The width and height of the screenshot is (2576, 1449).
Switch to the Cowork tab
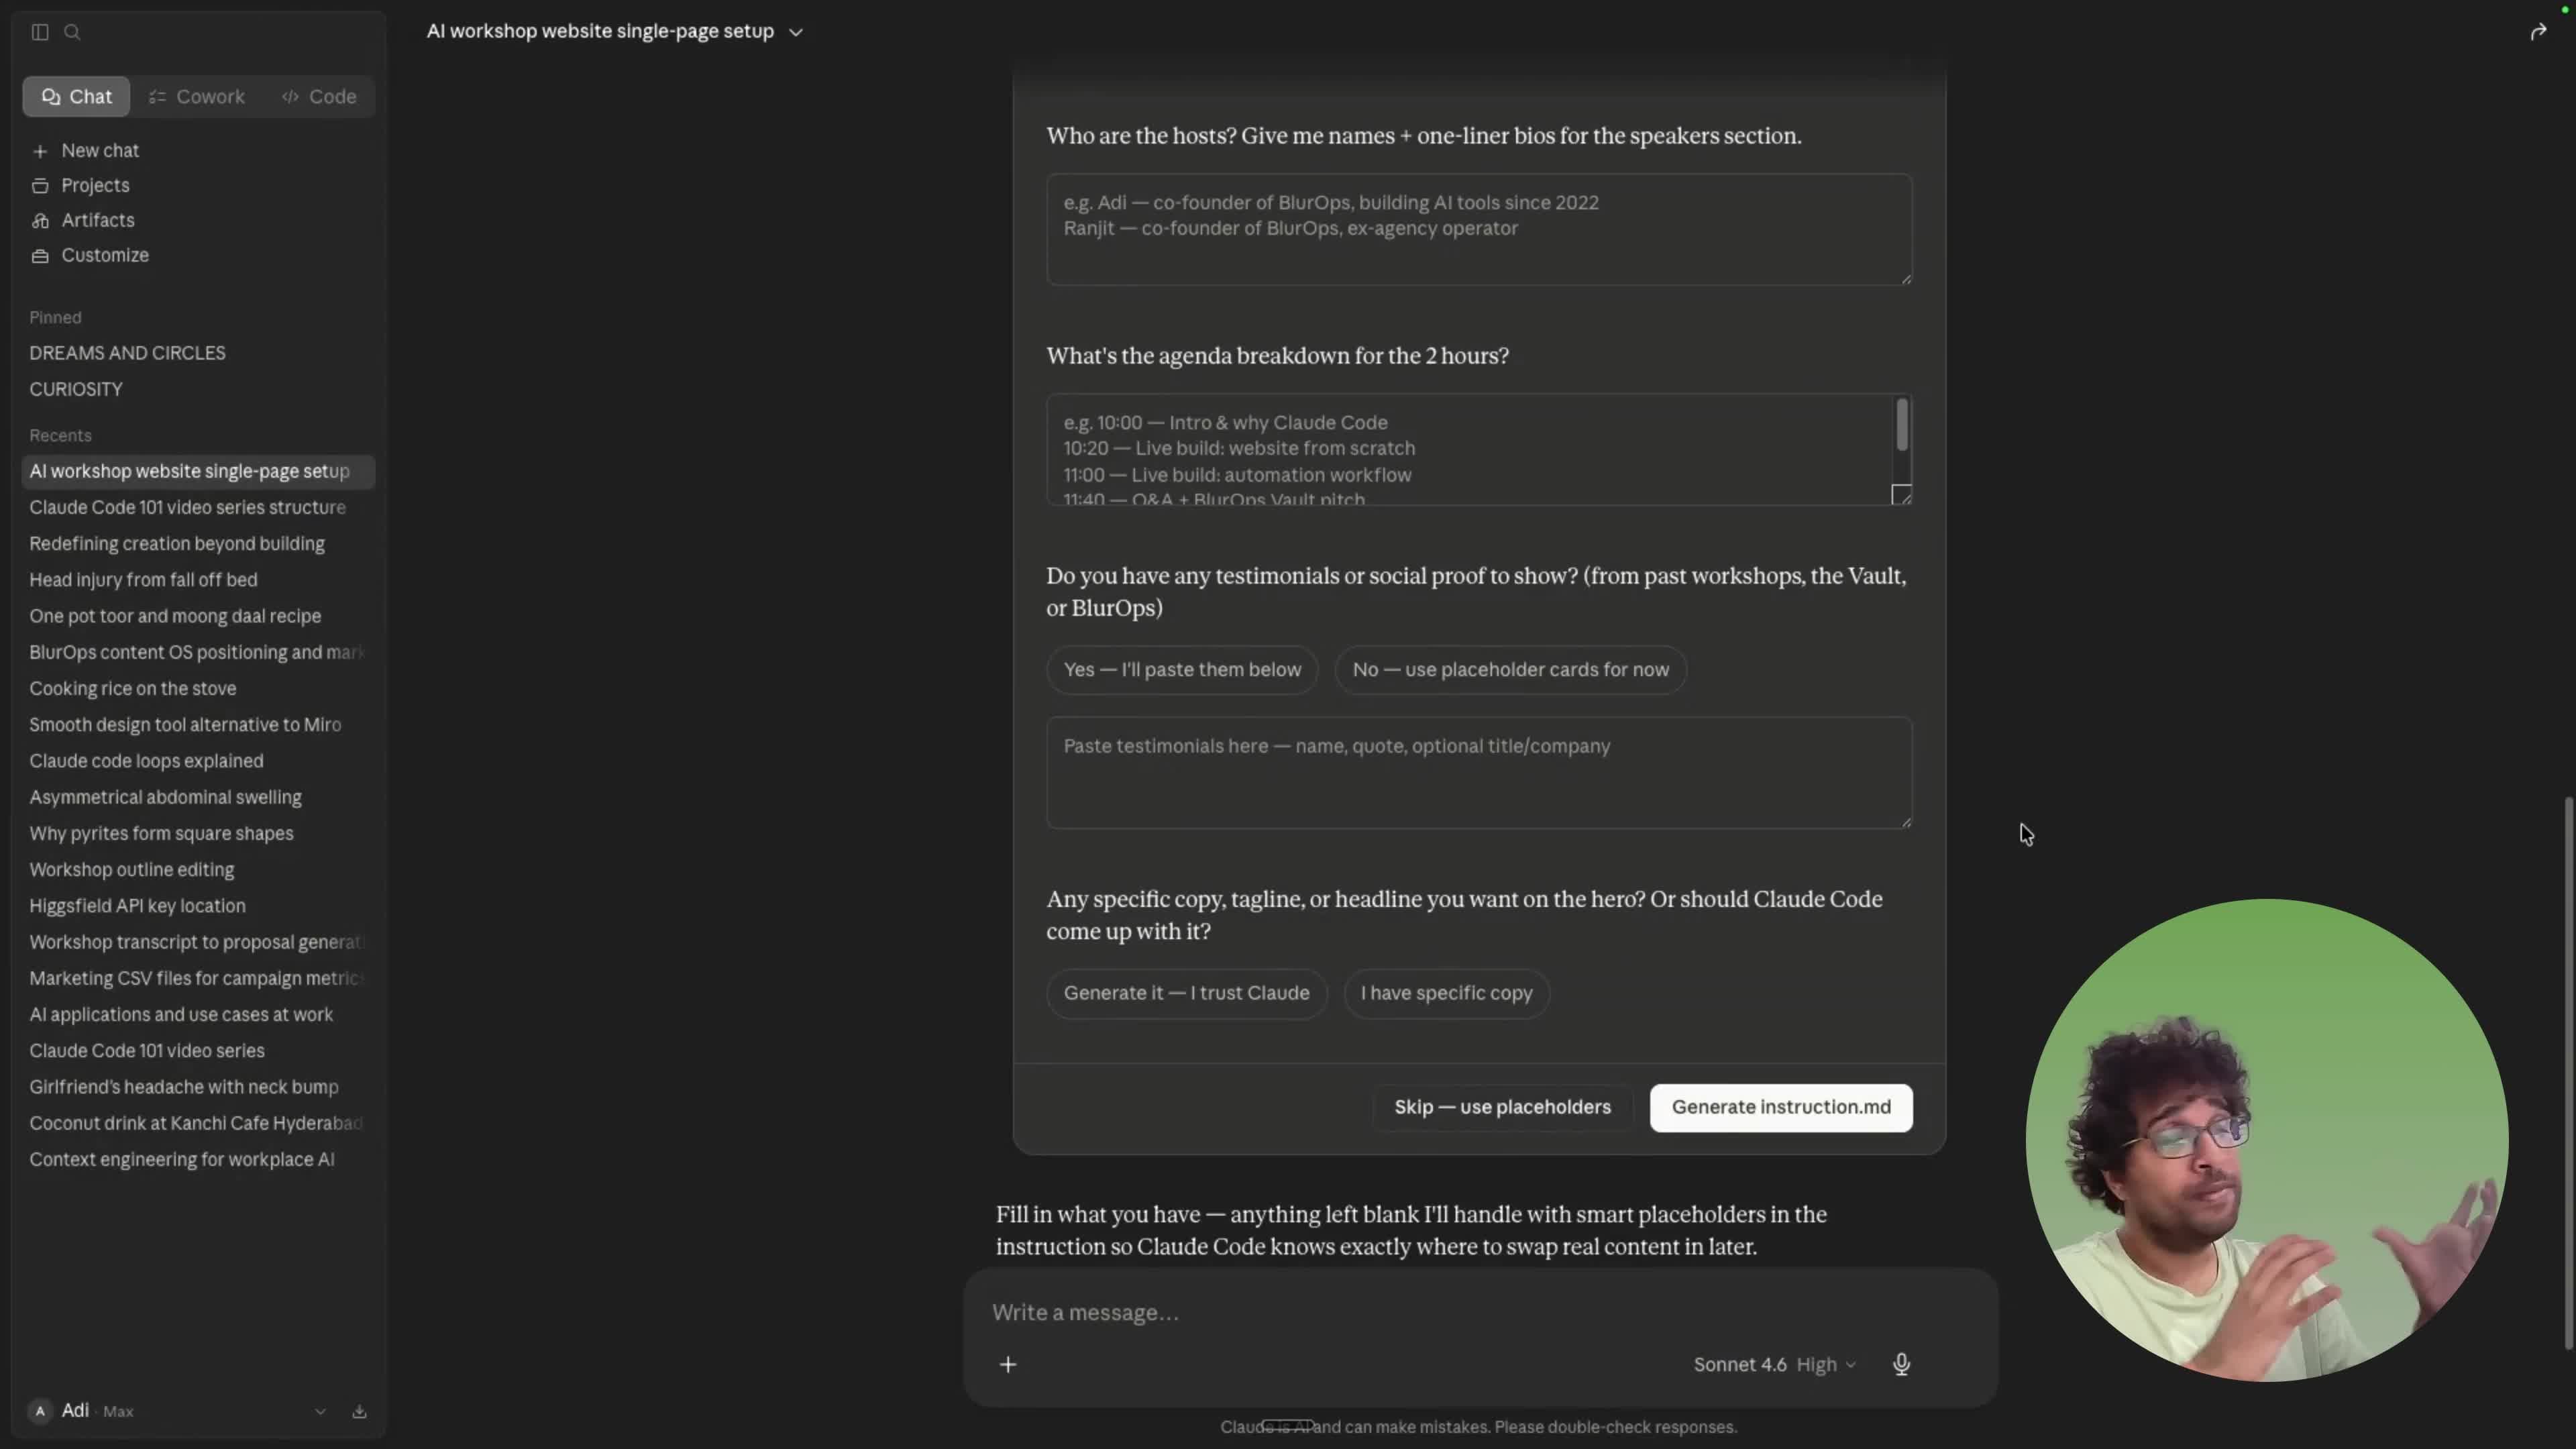pyautogui.click(x=197, y=97)
